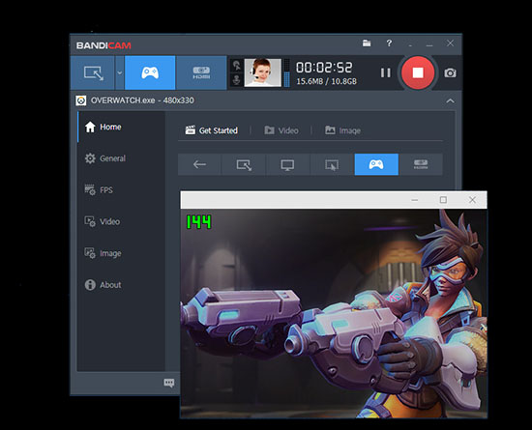The image size is (532, 430).
Task: Minimize the game window
Action: pos(415,200)
